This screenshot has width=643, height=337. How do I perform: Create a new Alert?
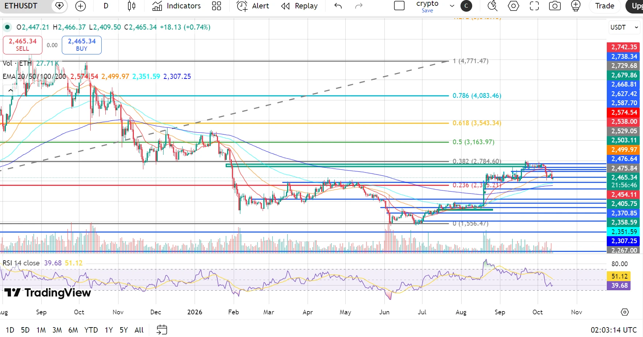[253, 6]
